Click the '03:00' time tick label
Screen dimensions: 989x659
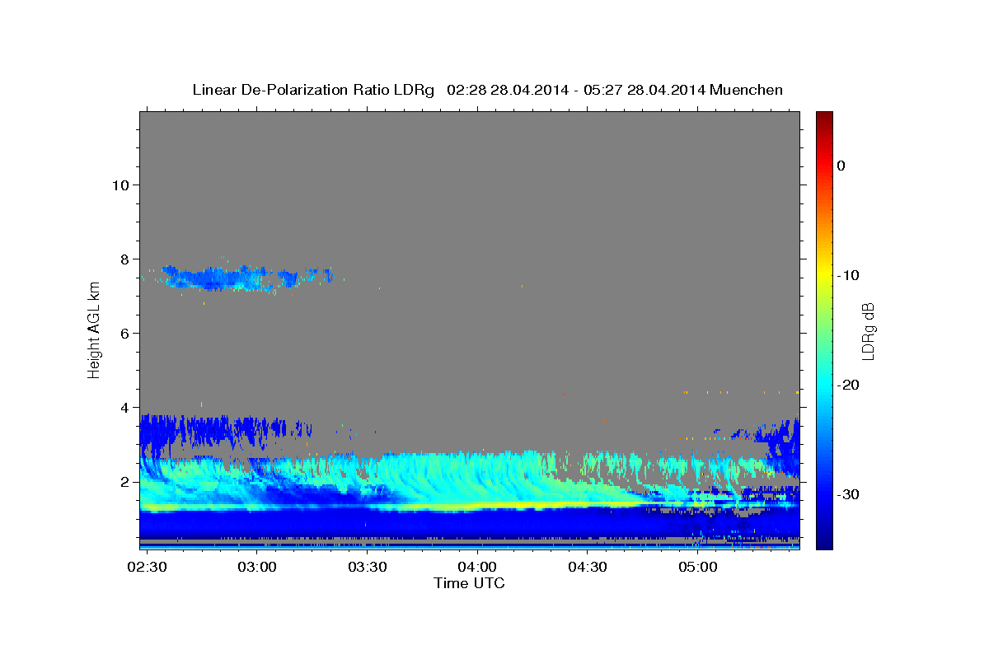[x=257, y=568]
